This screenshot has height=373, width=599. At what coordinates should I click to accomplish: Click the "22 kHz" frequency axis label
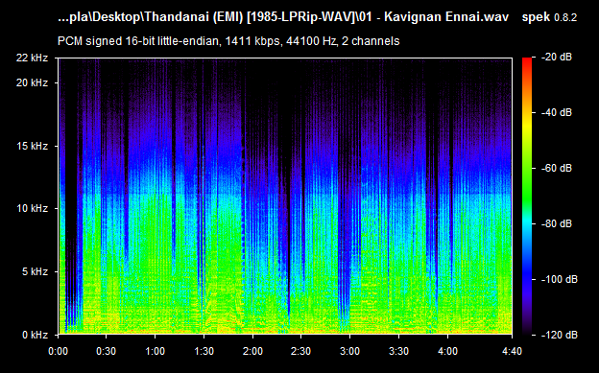tap(32, 58)
